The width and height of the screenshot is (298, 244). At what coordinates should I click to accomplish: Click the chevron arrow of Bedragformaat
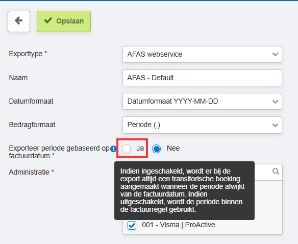coord(275,125)
